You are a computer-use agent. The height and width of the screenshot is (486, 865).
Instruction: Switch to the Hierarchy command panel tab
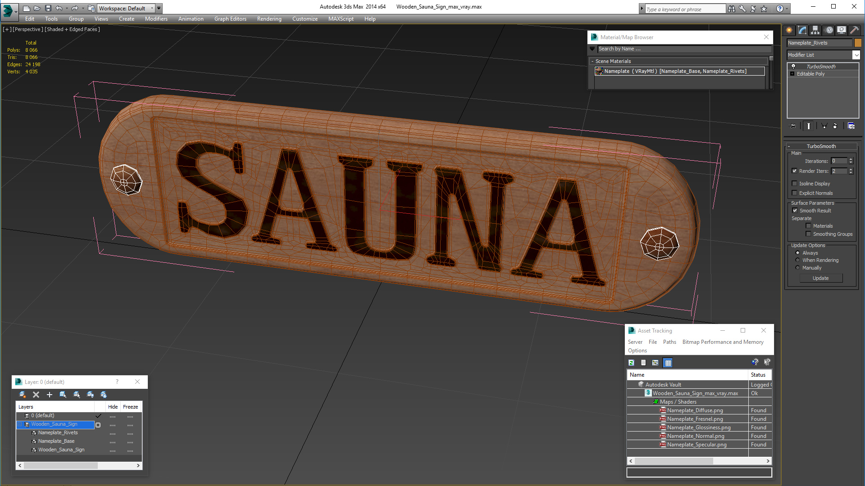[x=815, y=30]
